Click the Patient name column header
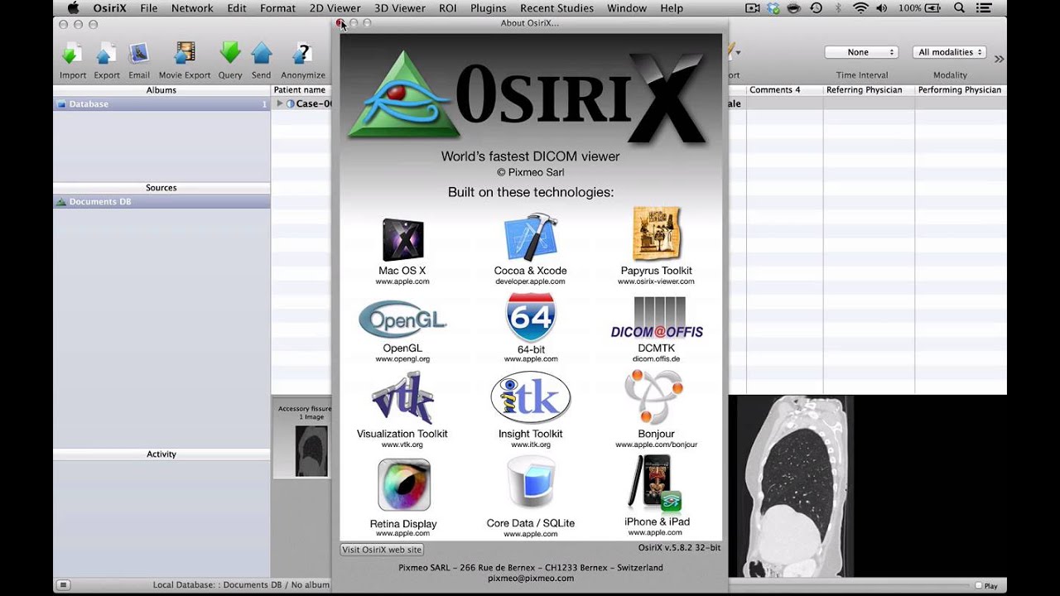 (x=300, y=90)
